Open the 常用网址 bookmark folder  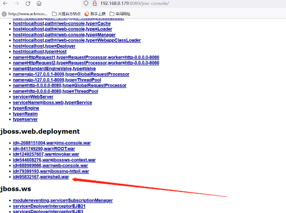(120, 14)
